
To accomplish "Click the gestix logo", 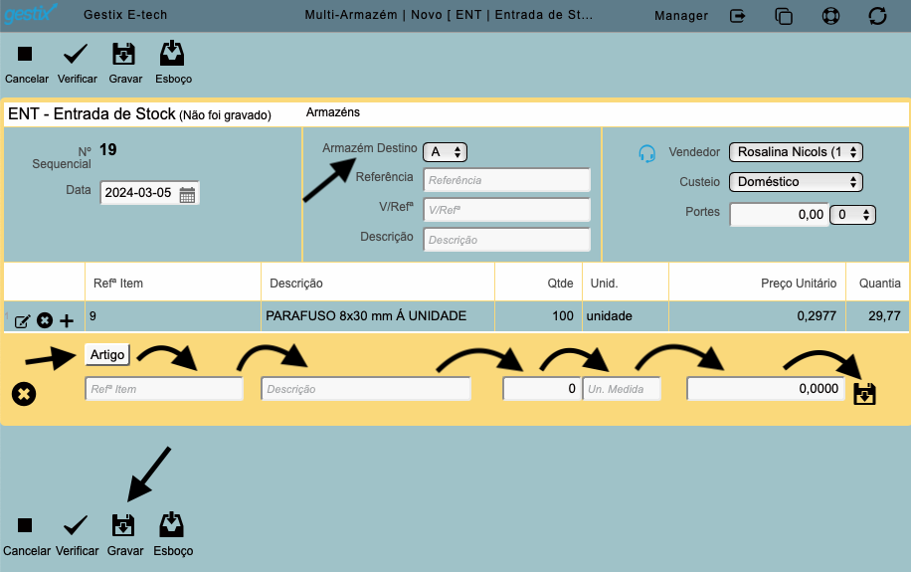I will (30, 13).
